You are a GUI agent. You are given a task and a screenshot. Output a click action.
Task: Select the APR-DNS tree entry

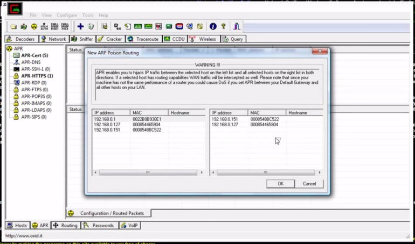tap(31, 62)
